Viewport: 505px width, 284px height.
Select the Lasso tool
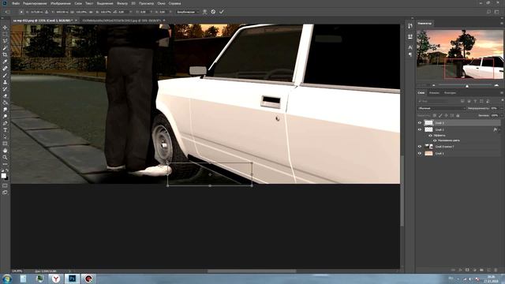click(5, 41)
